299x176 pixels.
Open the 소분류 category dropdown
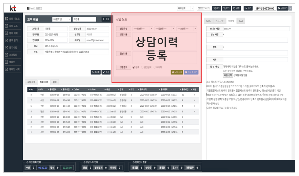pyautogui.click(x=187, y=29)
